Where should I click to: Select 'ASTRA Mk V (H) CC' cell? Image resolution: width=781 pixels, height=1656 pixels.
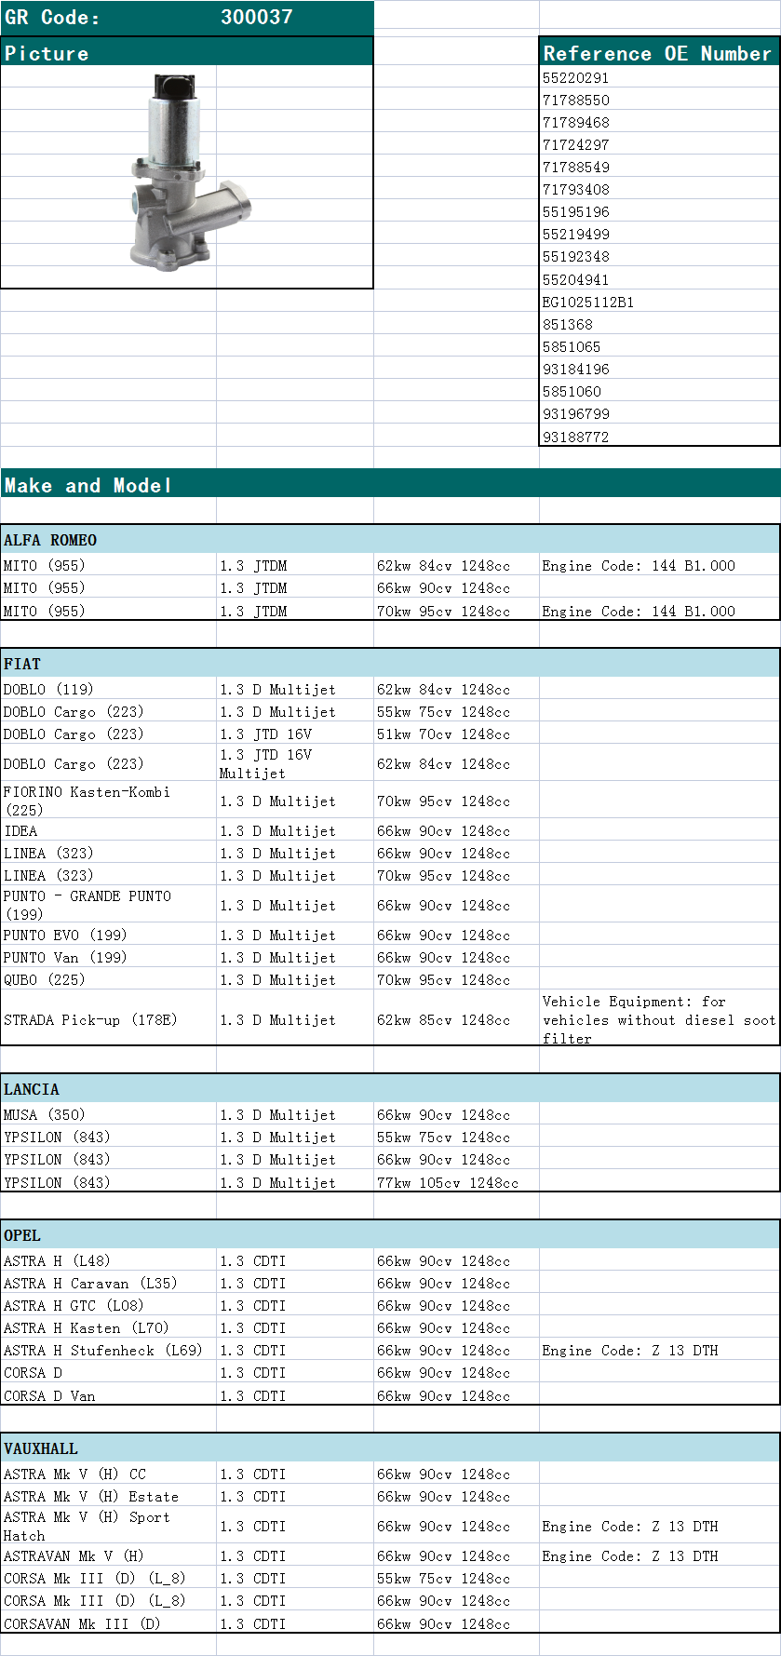(x=108, y=1474)
